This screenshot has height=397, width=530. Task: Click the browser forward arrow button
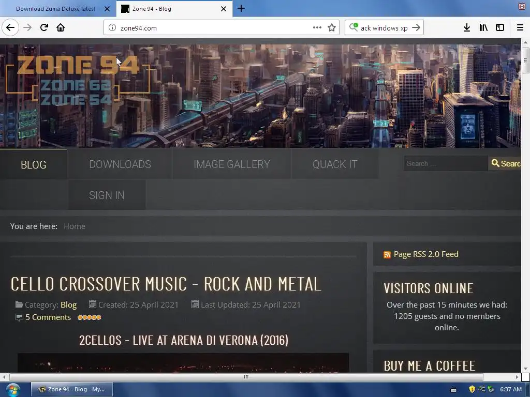[x=27, y=27]
